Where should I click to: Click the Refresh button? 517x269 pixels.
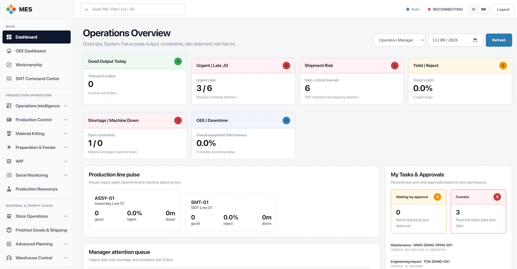[499, 40]
